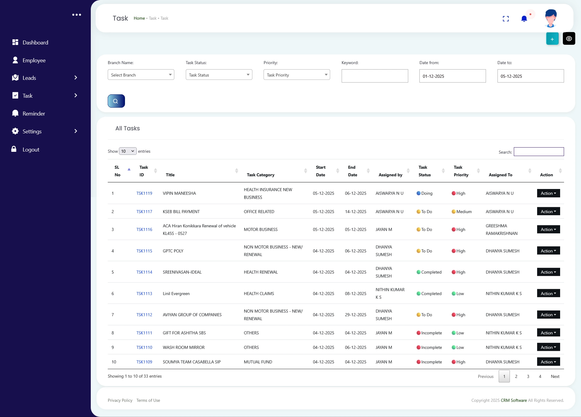
Task: Change the show entries count selector
Action: 128,151
